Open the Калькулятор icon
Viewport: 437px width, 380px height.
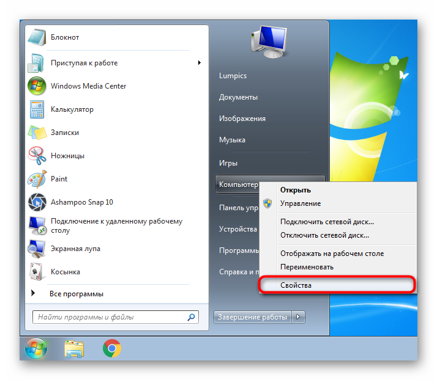coord(37,109)
